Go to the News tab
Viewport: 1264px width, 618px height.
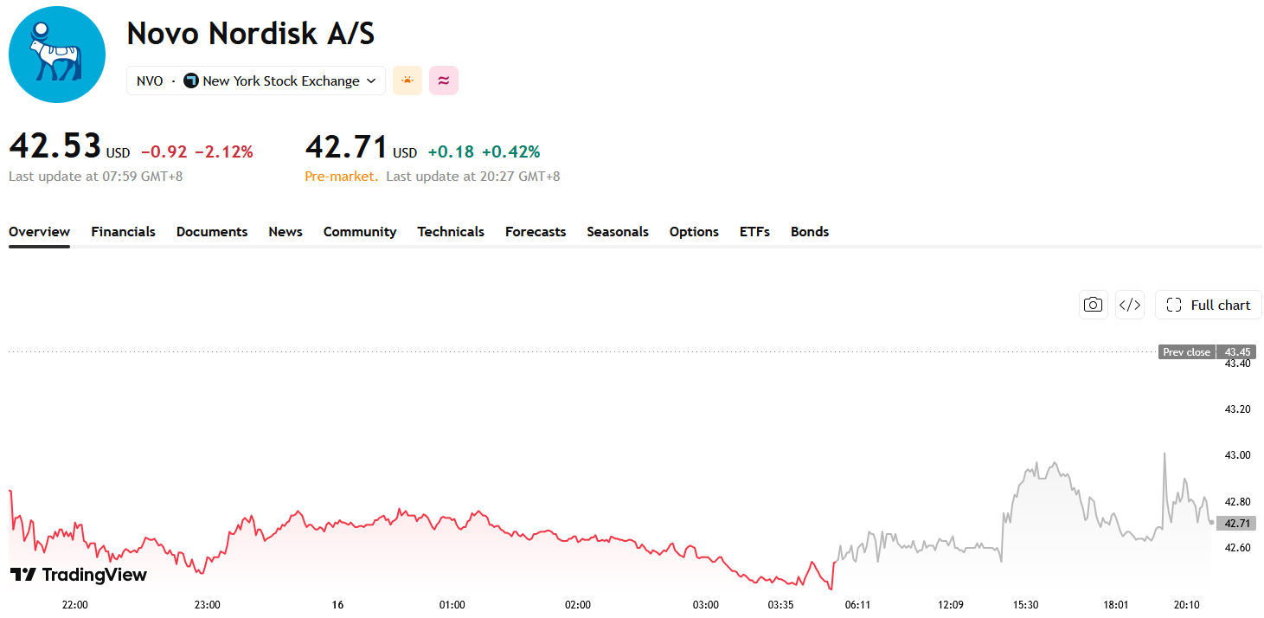[286, 231]
